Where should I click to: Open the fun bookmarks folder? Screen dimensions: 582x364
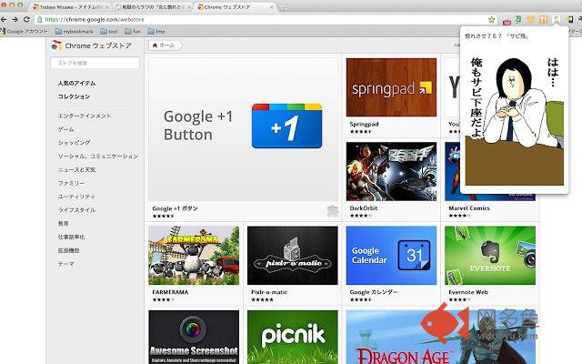click(x=133, y=32)
